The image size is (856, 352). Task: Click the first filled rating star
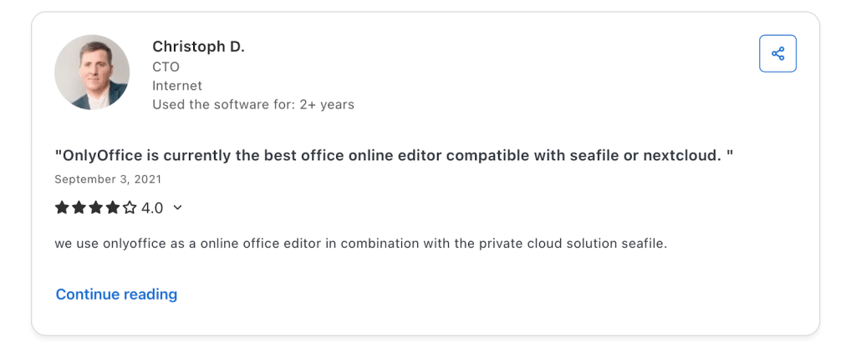(62, 208)
